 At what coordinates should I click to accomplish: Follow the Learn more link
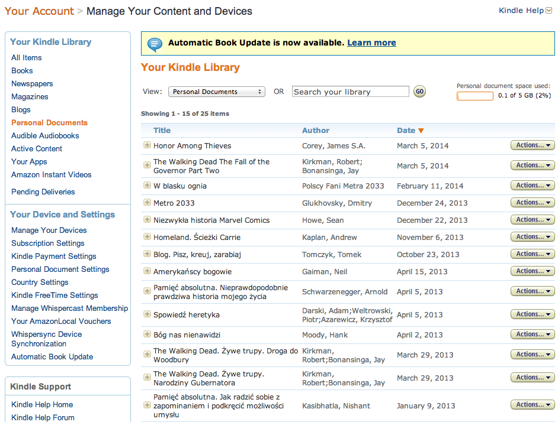pyautogui.click(x=371, y=43)
